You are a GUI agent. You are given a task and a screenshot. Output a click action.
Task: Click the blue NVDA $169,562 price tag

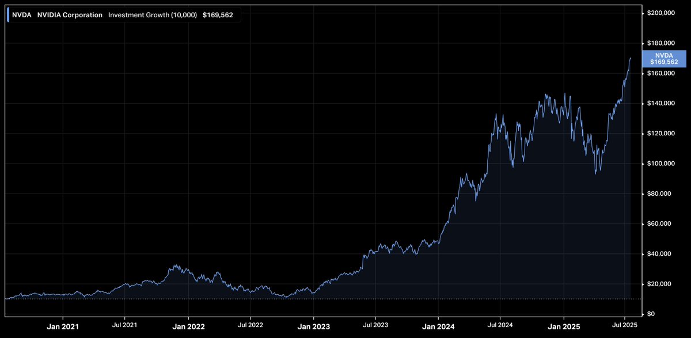coord(664,58)
